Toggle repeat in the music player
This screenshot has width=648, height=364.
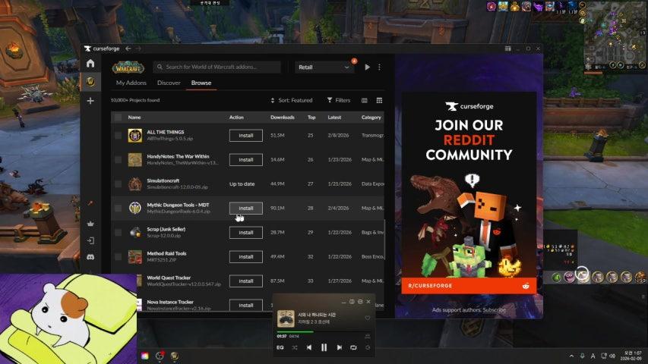353,347
